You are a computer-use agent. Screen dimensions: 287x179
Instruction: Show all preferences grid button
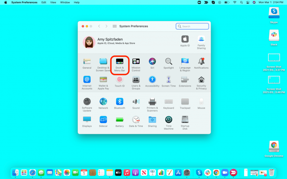[x=114, y=26]
